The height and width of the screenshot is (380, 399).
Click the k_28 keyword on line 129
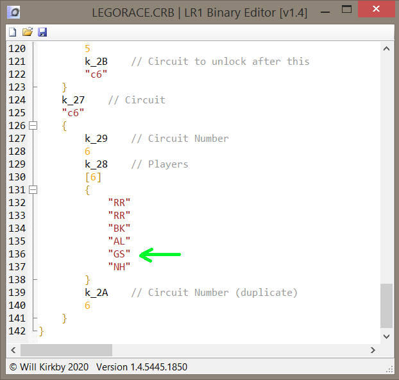[96, 164]
